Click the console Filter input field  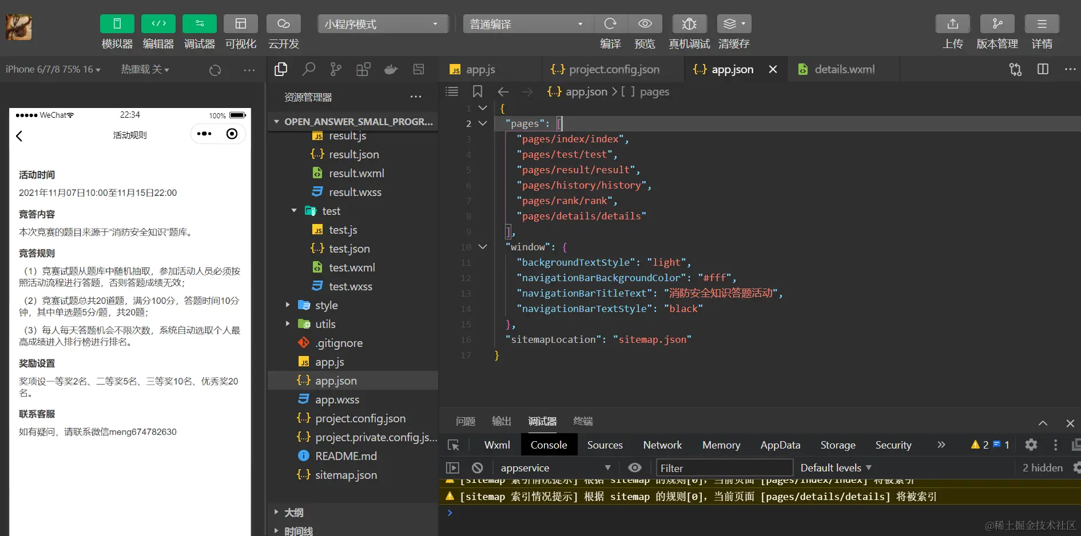724,468
